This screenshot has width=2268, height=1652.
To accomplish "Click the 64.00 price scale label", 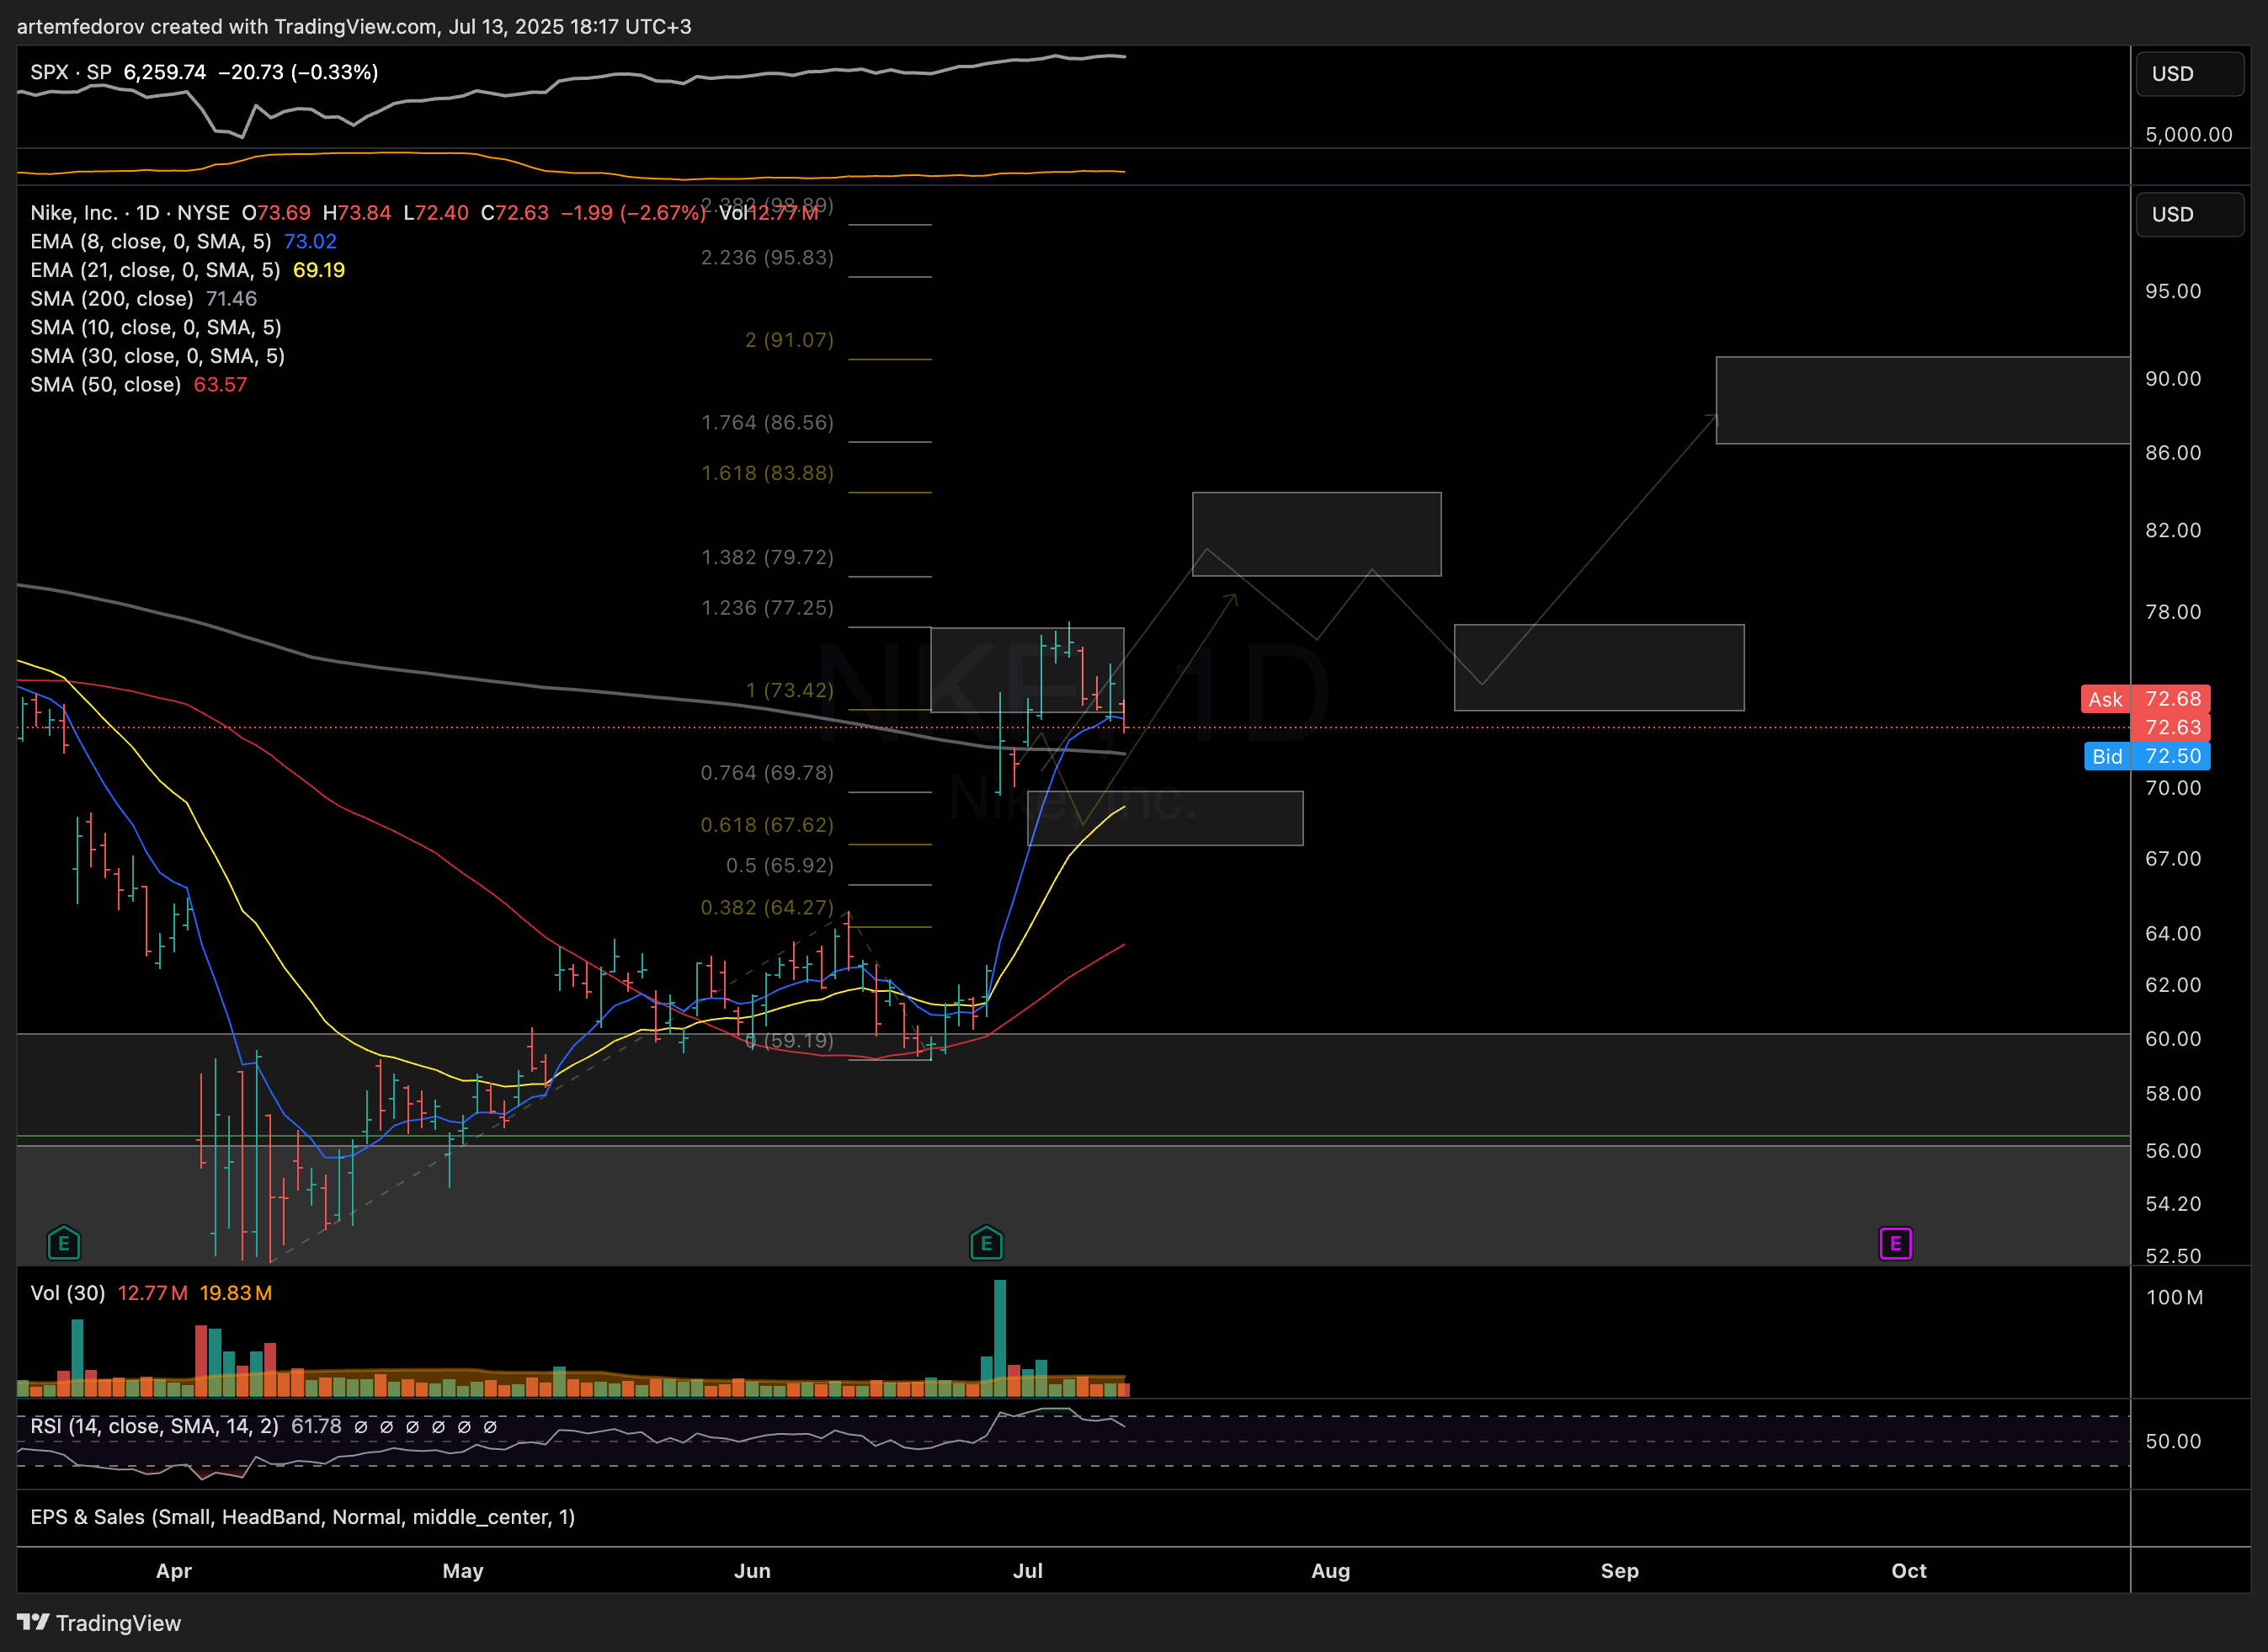I will point(2173,933).
